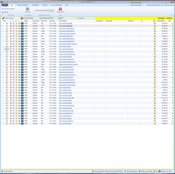This screenshot has width=175, height=174.
Task: Open the blue application menu button beside HOME
Action: point(5,5)
